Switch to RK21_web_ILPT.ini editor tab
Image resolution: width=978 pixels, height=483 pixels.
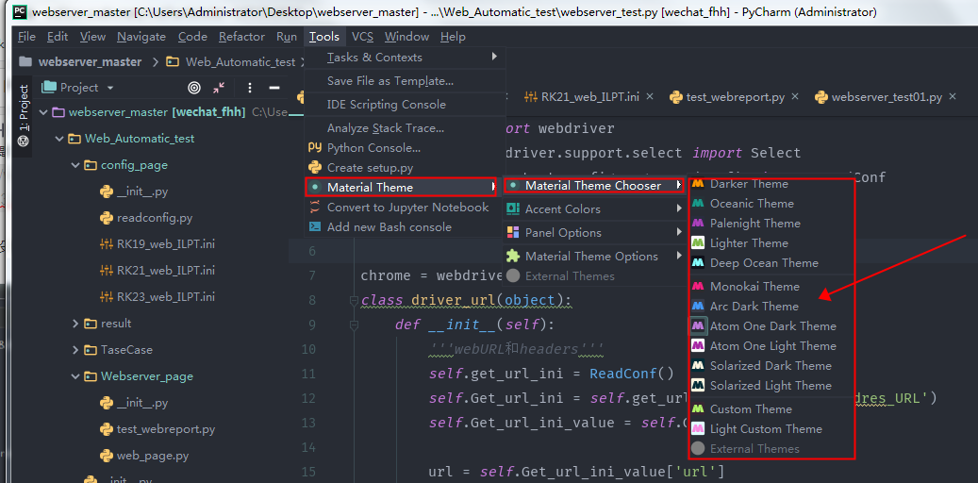point(589,97)
